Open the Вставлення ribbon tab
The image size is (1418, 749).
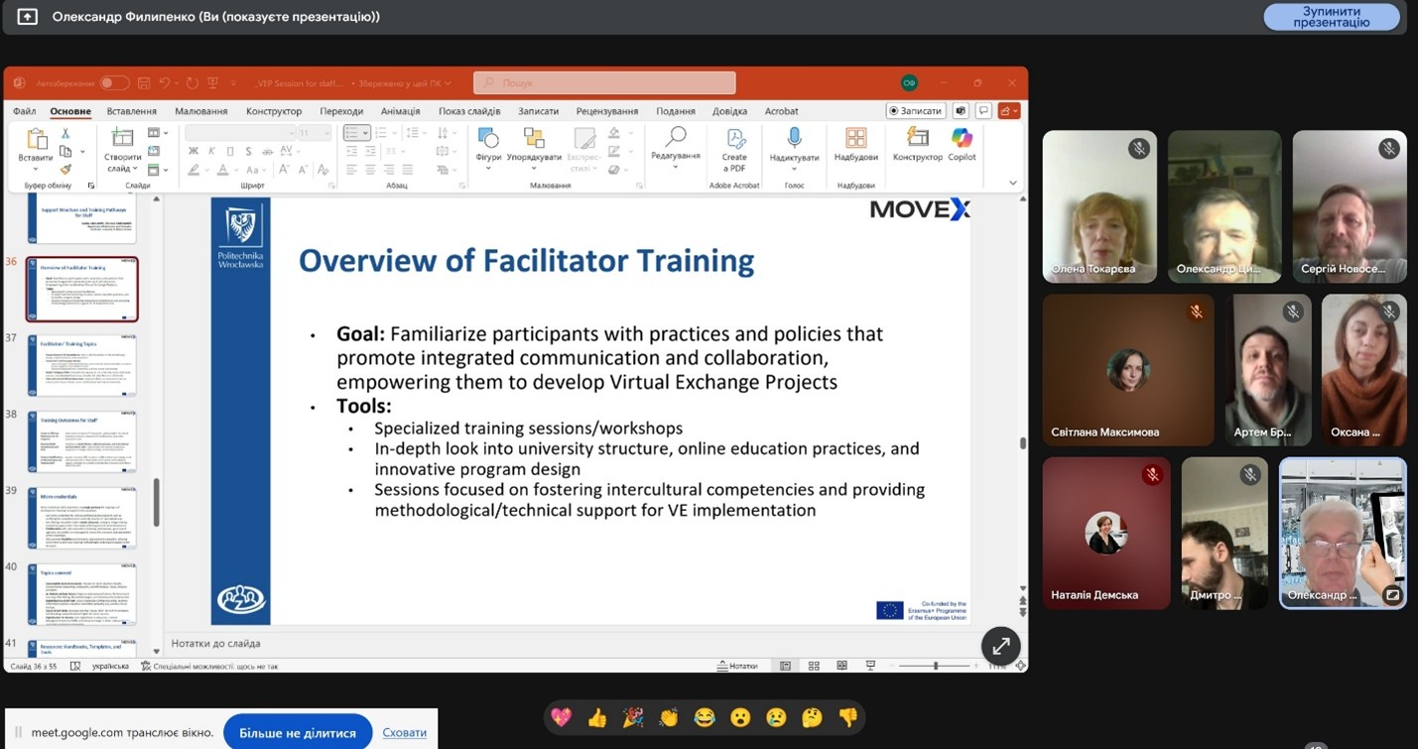131,111
